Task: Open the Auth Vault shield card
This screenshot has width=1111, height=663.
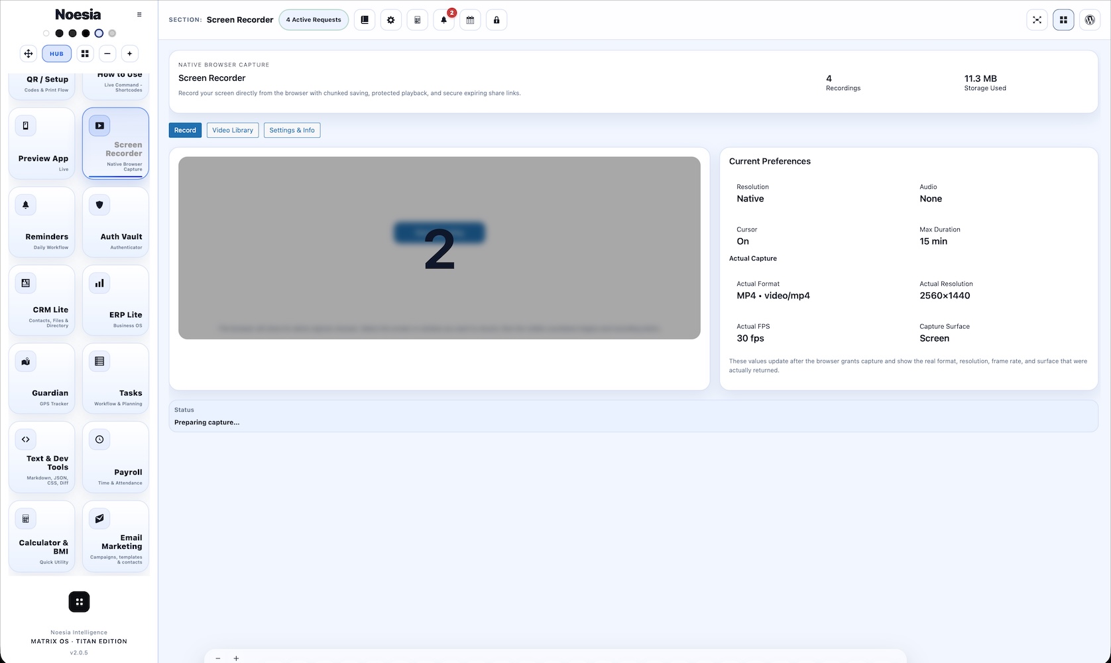Action: pyautogui.click(x=115, y=222)
